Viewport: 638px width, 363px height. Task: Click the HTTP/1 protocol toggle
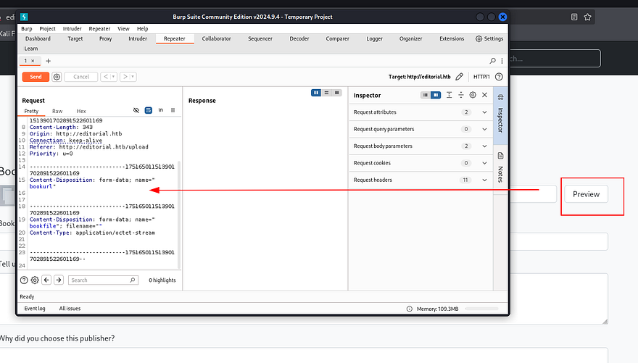481,77
